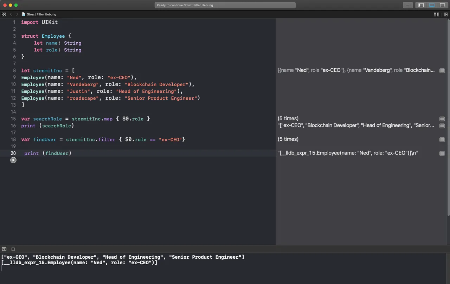Viewport: 450px width, 284px height.
Task: Click the status text Ready to continue
Action: click(185, 5)
